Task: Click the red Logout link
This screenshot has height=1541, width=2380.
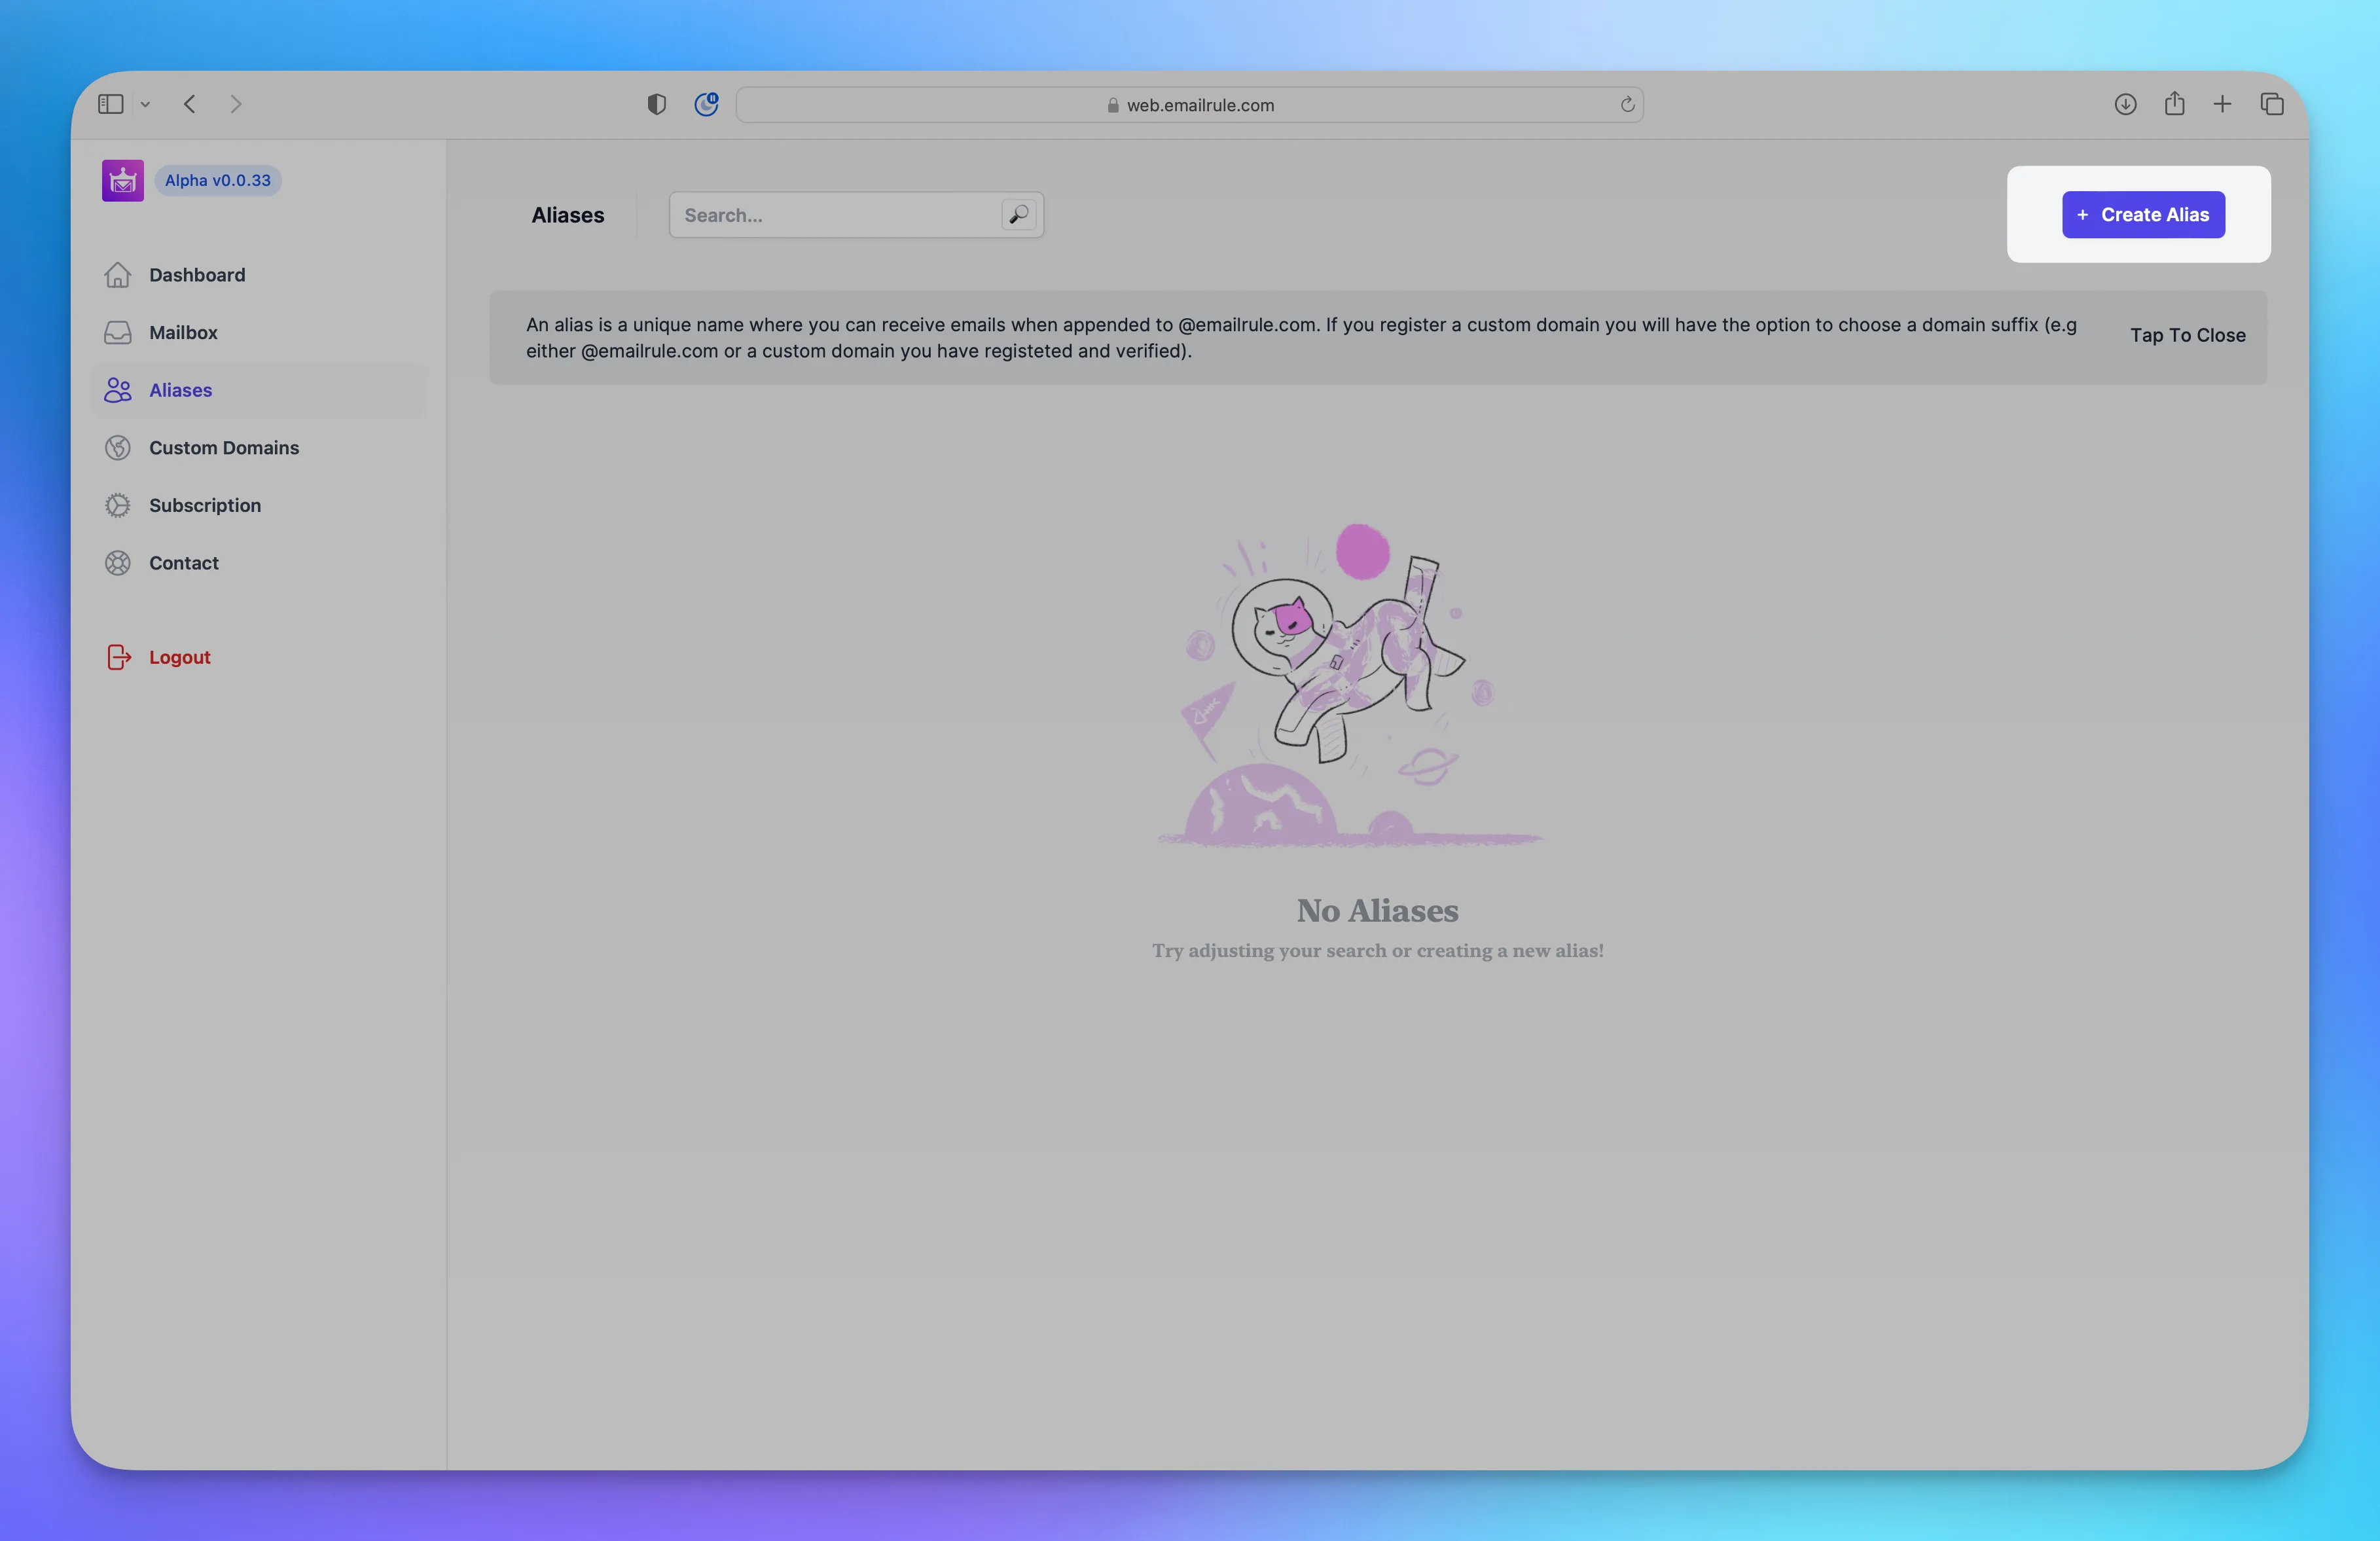Action: [179, 657]
